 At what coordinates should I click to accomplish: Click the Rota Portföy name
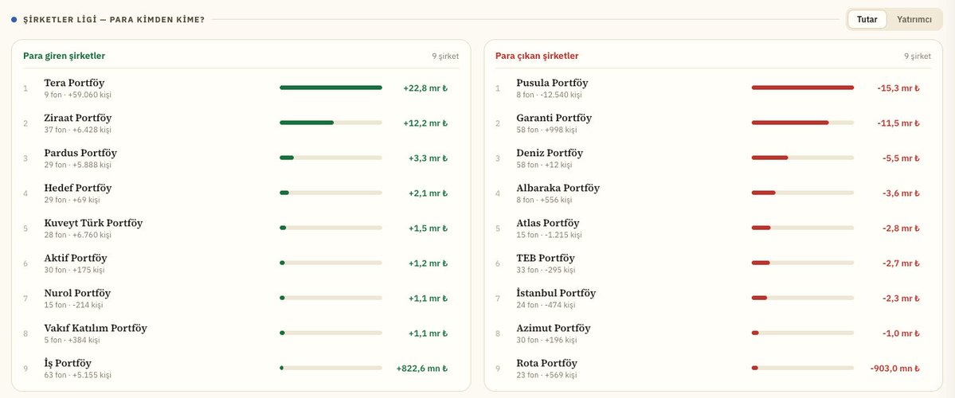546,363
